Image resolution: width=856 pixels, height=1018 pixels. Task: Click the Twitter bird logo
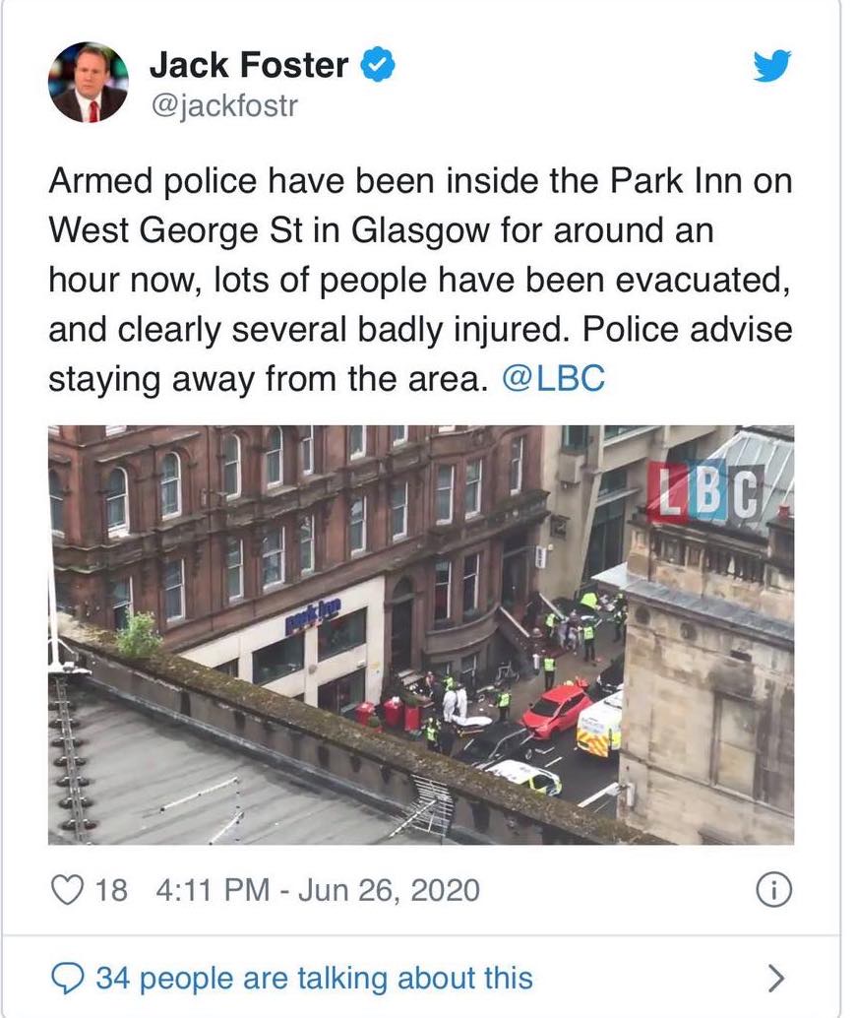pos(772,66)
